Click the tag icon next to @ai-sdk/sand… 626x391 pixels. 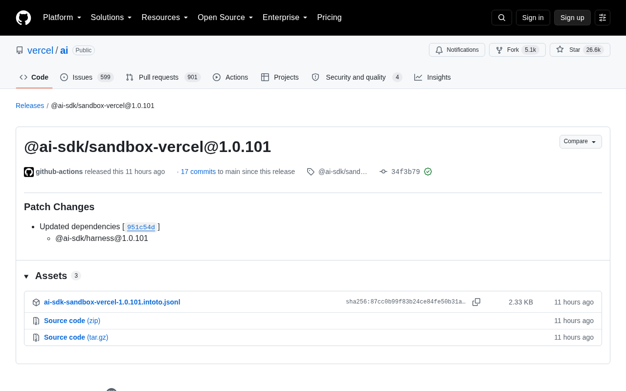click(x=311, y=172)
